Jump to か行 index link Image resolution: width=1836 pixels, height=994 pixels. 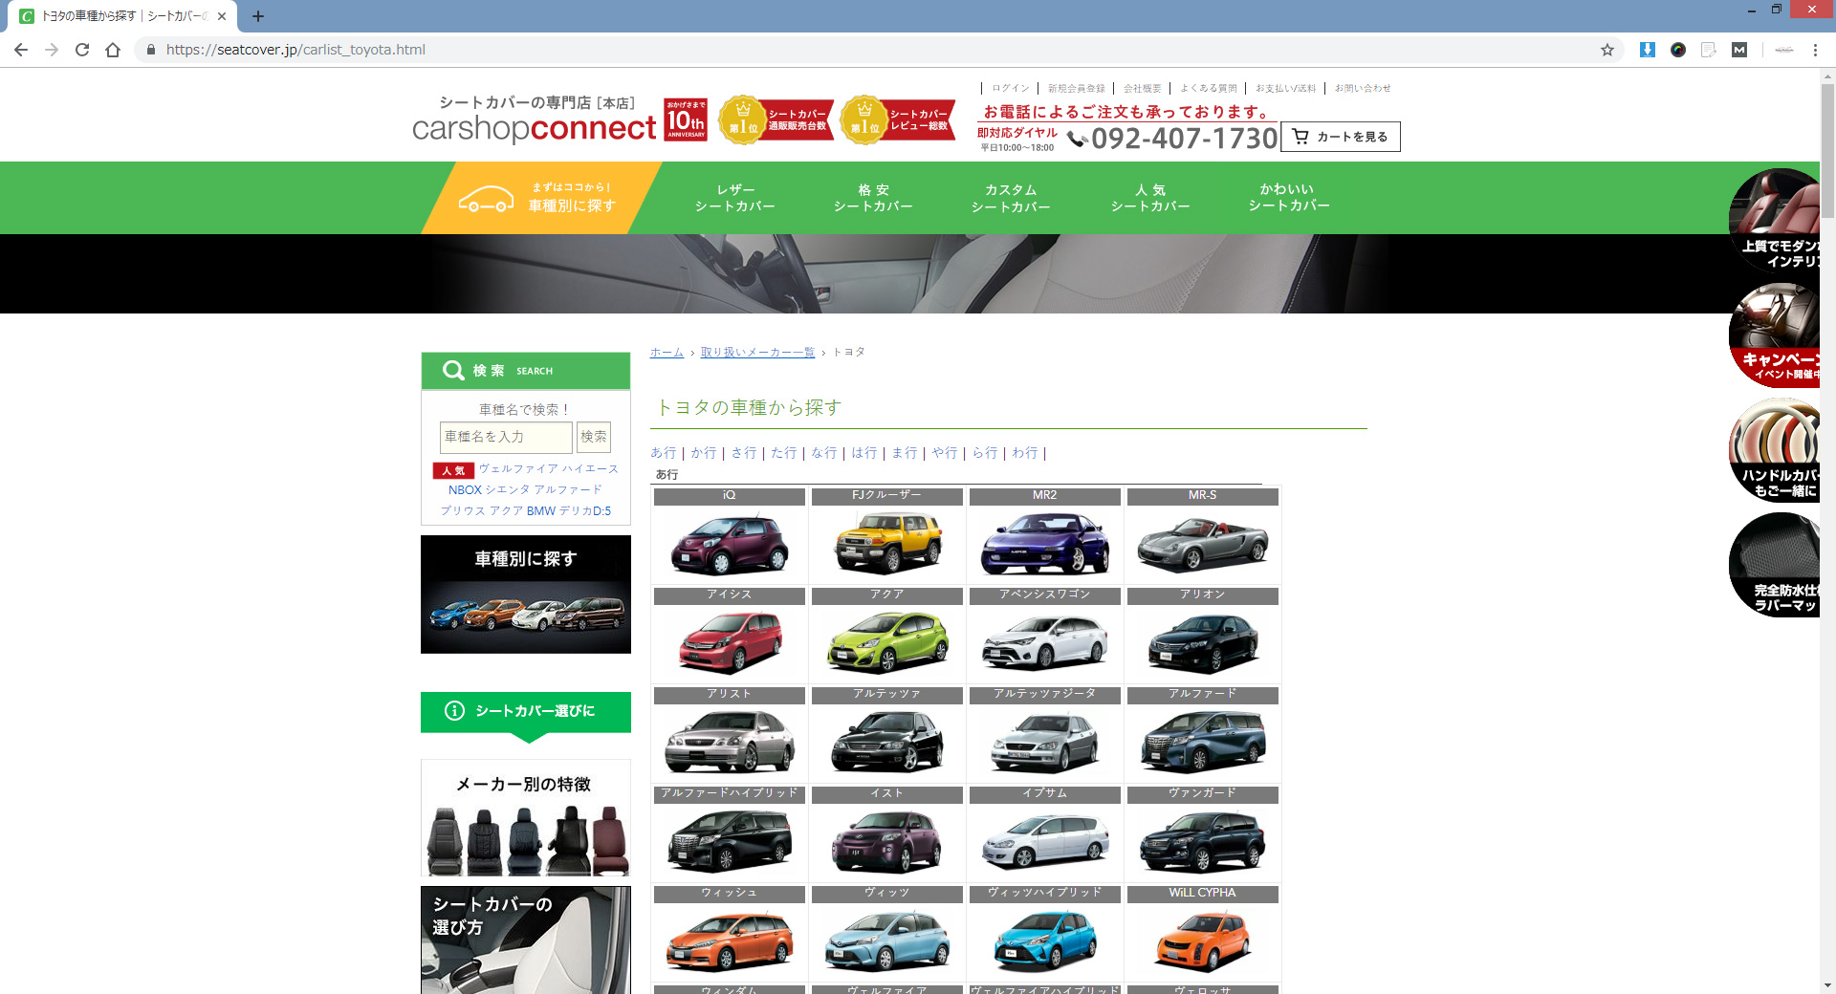[704, 453]
